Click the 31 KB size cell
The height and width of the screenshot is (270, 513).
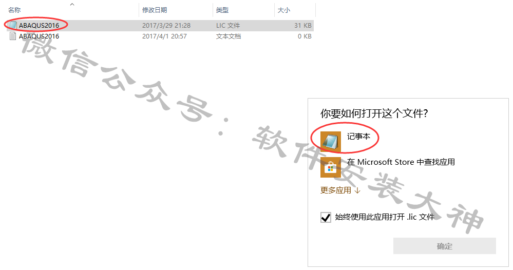(x=302, y=26)
